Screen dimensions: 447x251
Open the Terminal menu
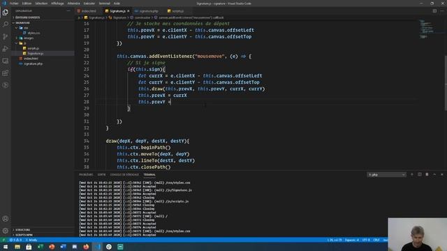point(104,3)
